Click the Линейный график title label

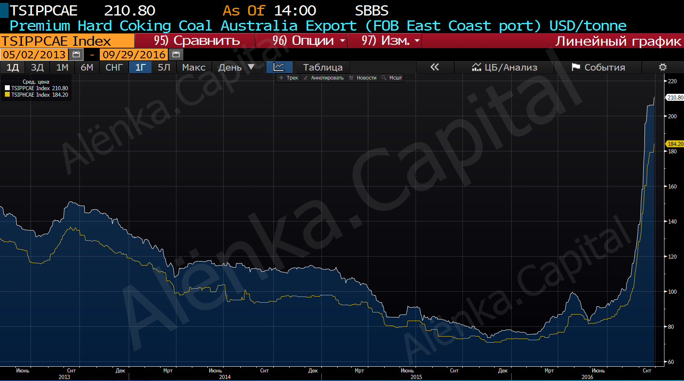(618, 41)
